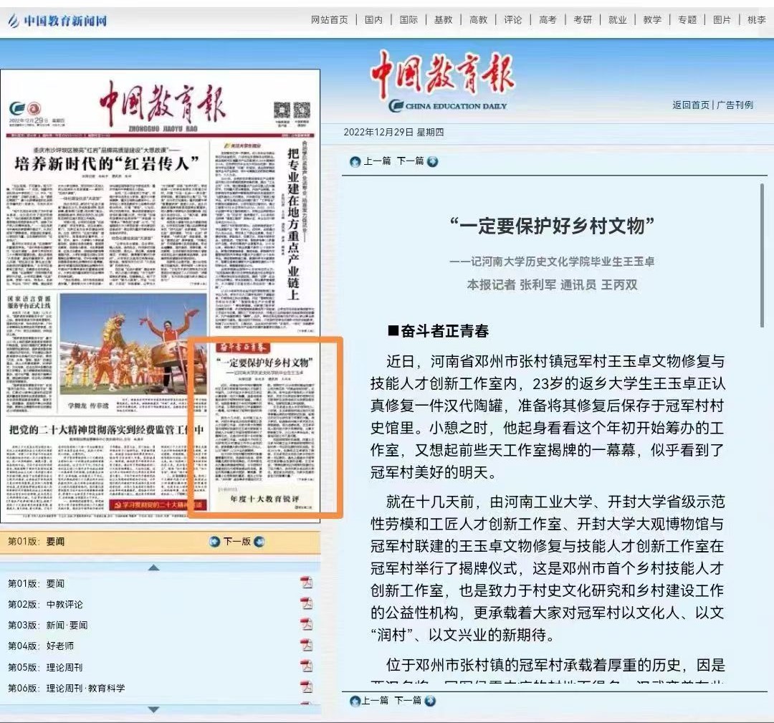Click next article arrow icon at top
The image size is (774, 723).
pyautogui.click(x=432, y=162)
